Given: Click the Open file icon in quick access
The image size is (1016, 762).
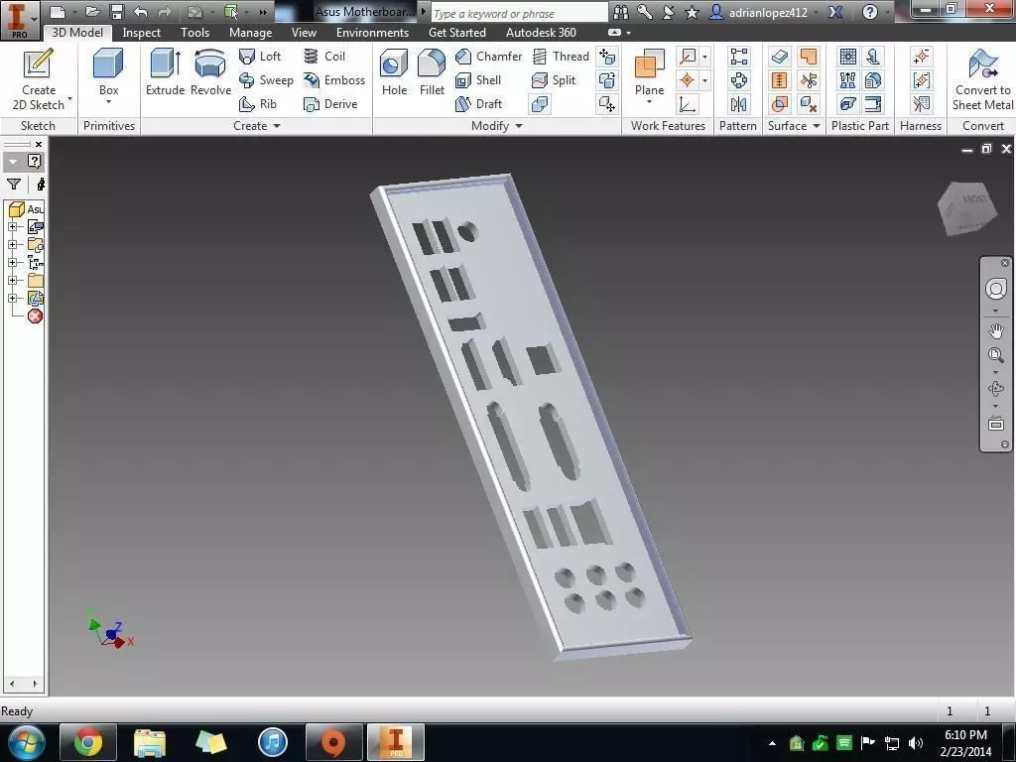Looking at the screenshot, I should 92,12.
